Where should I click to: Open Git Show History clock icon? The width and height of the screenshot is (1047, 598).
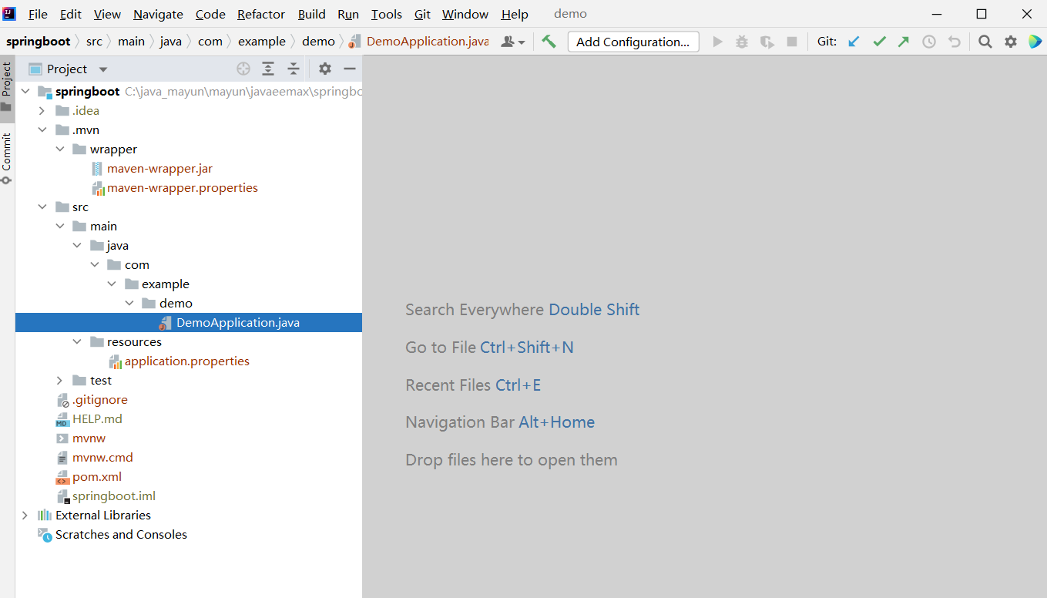(929, 42)
